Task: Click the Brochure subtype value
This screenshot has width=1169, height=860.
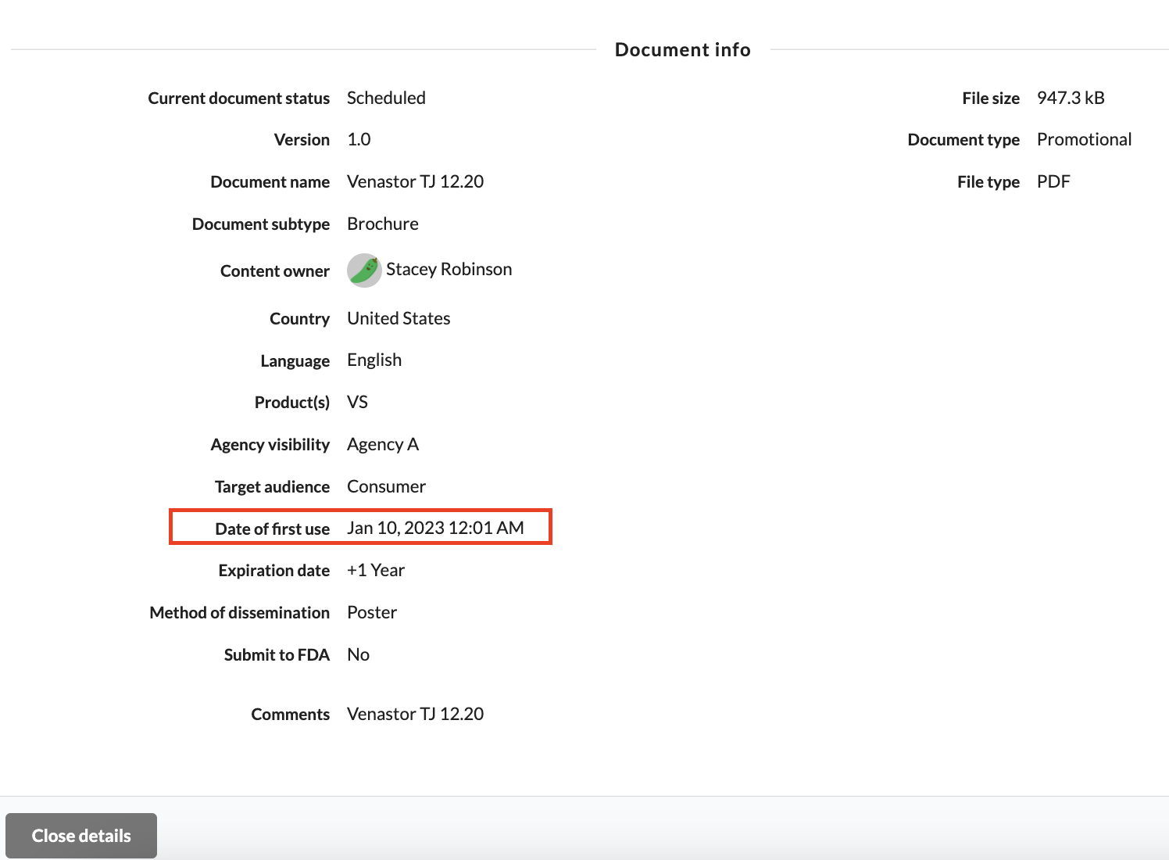Action: point(383,224)
